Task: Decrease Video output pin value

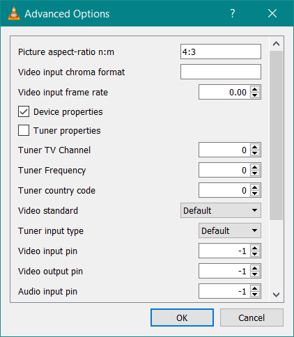Action: tap(255, 274)
